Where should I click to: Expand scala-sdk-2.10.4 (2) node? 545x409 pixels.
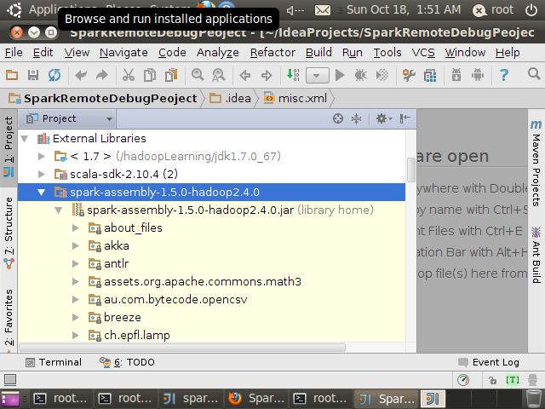[42, 174]
